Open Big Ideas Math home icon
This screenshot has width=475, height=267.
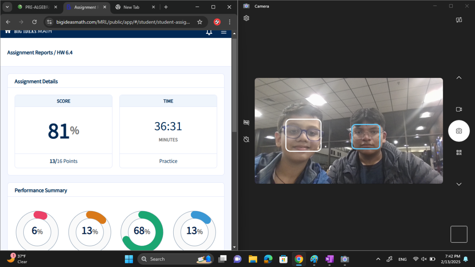point(8,32)
